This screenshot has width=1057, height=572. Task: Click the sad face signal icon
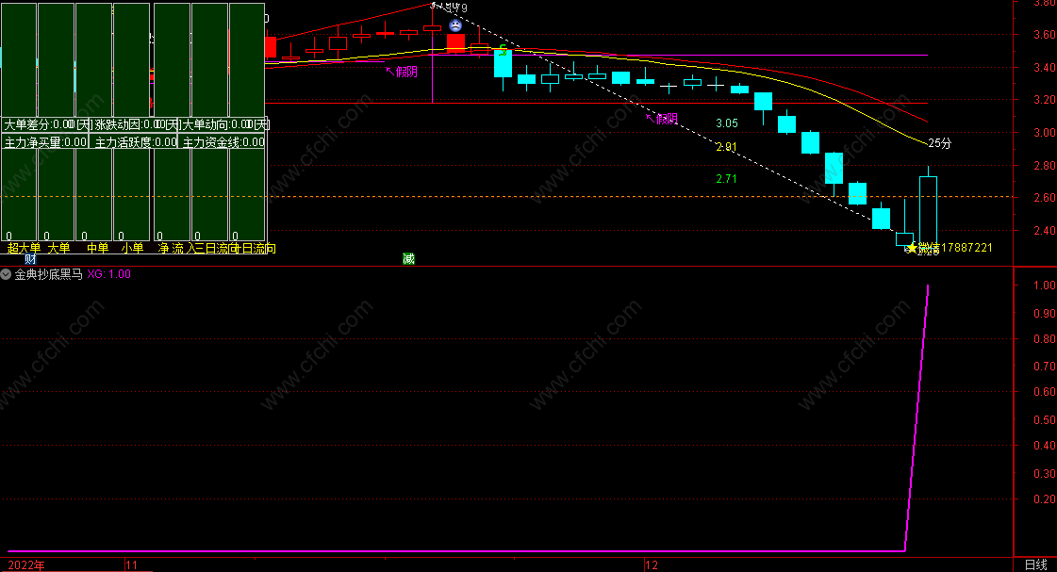[455, 25]
